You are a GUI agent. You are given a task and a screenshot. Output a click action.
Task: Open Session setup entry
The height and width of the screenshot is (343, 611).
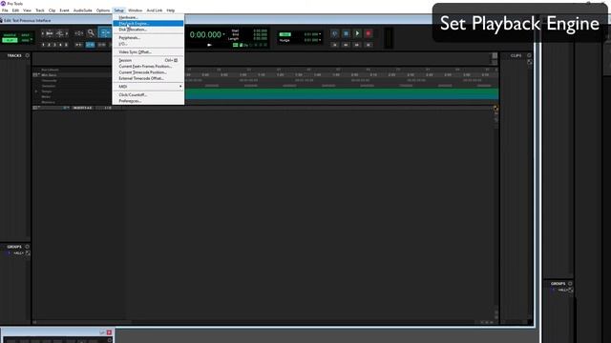coord(148,60)
